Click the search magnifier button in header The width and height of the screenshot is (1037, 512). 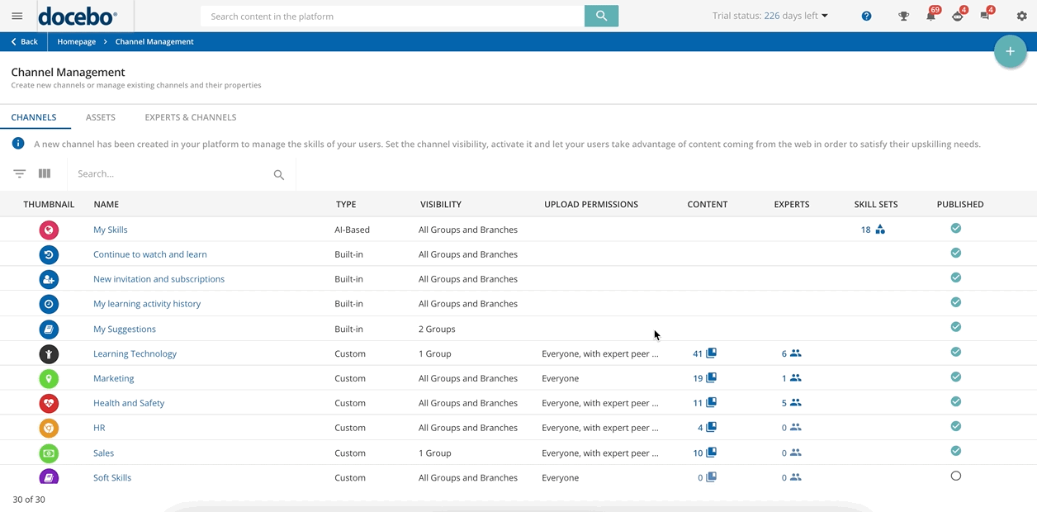tap(601, 16)
